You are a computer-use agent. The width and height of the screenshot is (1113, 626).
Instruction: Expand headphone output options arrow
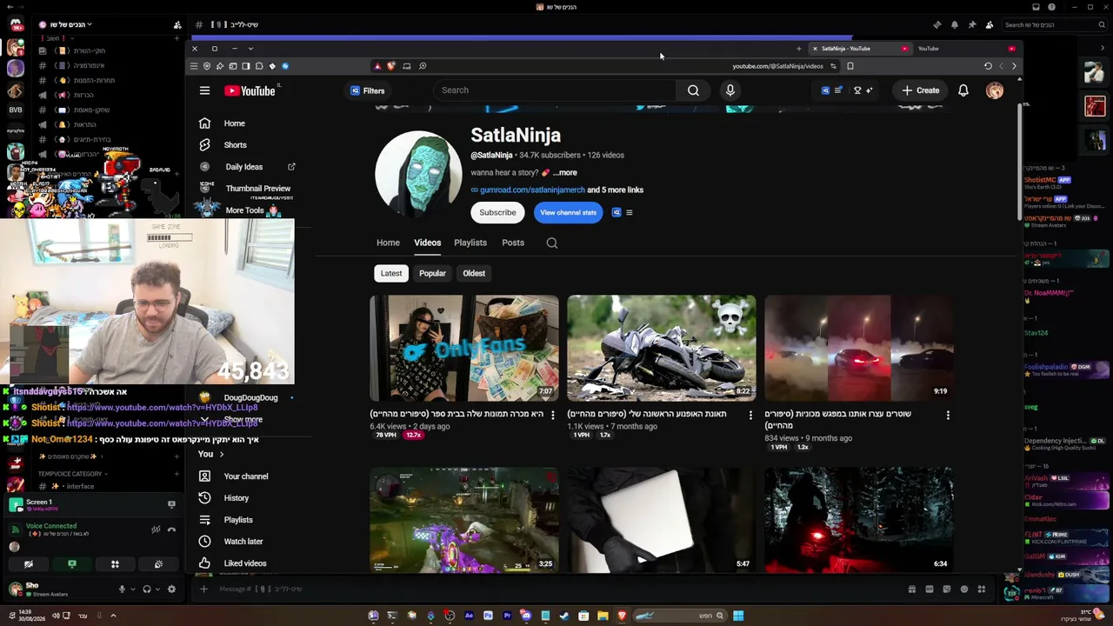[158, 589]
